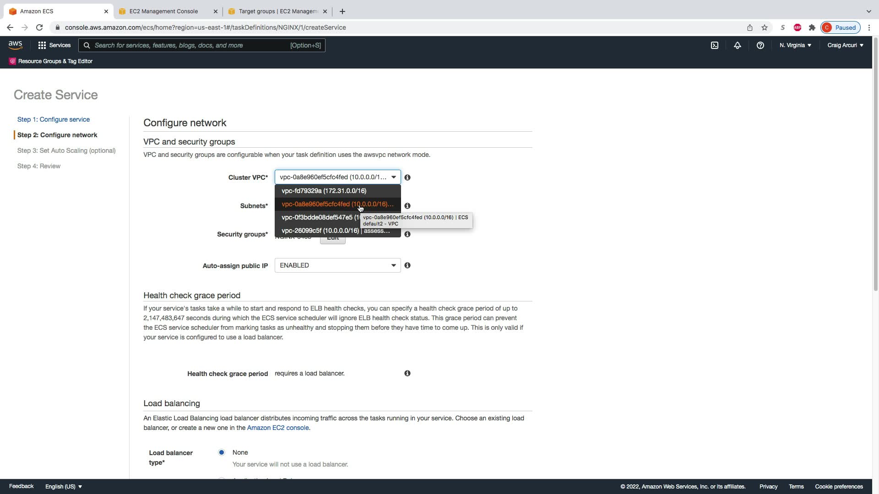Click info icon beside Health check grace period
Viewport: 879px width, 494px height.
[x=407, y=373]
